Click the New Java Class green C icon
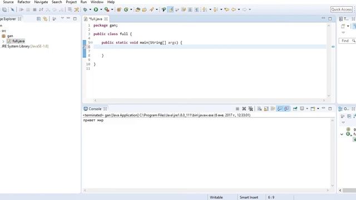Screen dimensions: 356x200 [x=126, y=9]
